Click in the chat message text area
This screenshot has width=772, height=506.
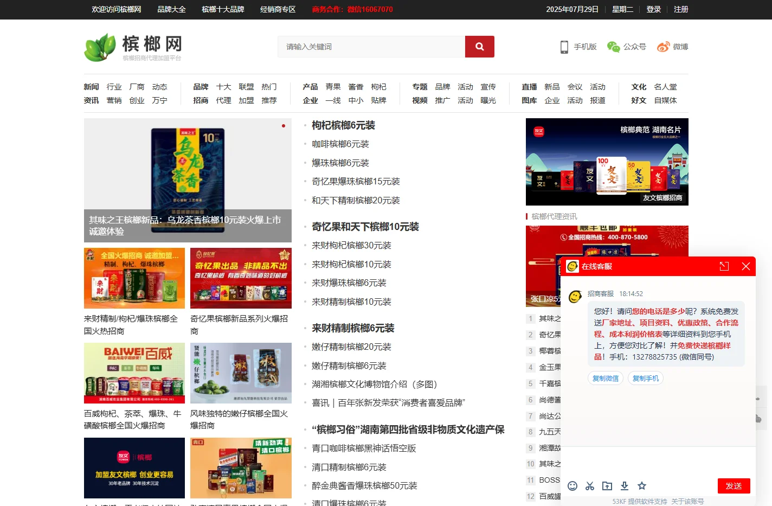tap(658, 462)
